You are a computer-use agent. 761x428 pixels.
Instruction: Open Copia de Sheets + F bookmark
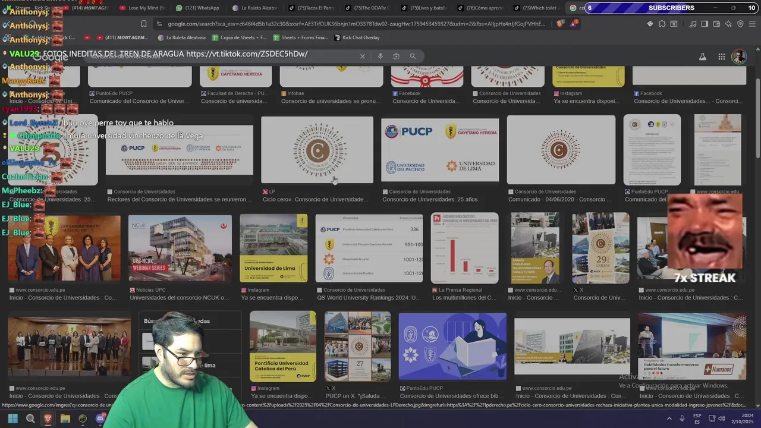(240, 37)
